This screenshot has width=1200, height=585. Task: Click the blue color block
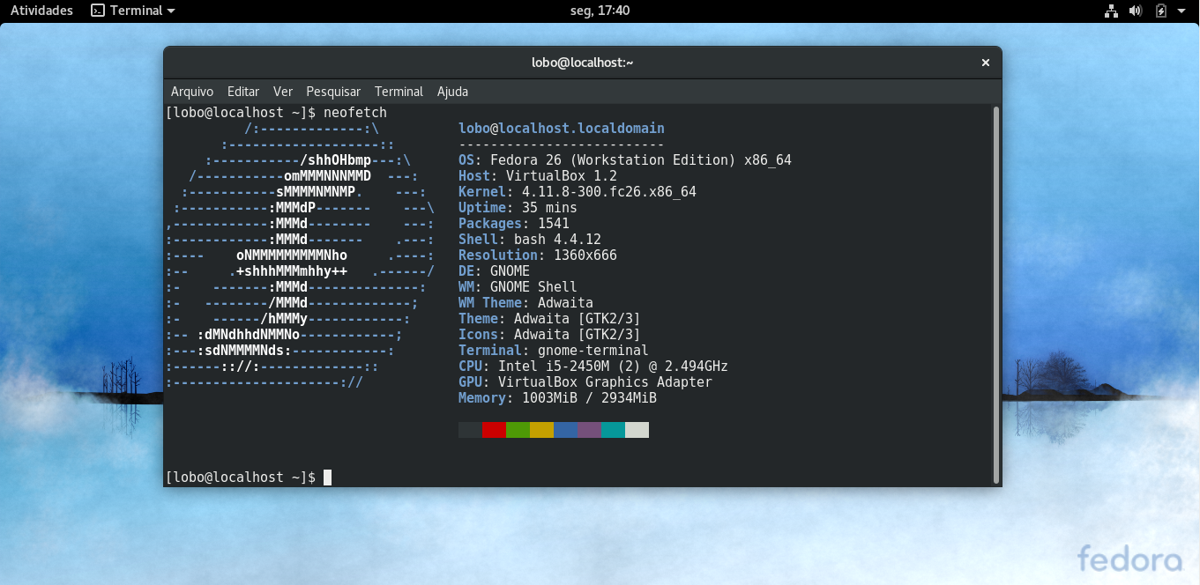565,430
